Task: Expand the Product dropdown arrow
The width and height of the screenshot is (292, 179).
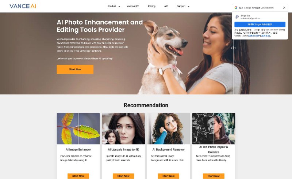Action: (x=119, y=7)
